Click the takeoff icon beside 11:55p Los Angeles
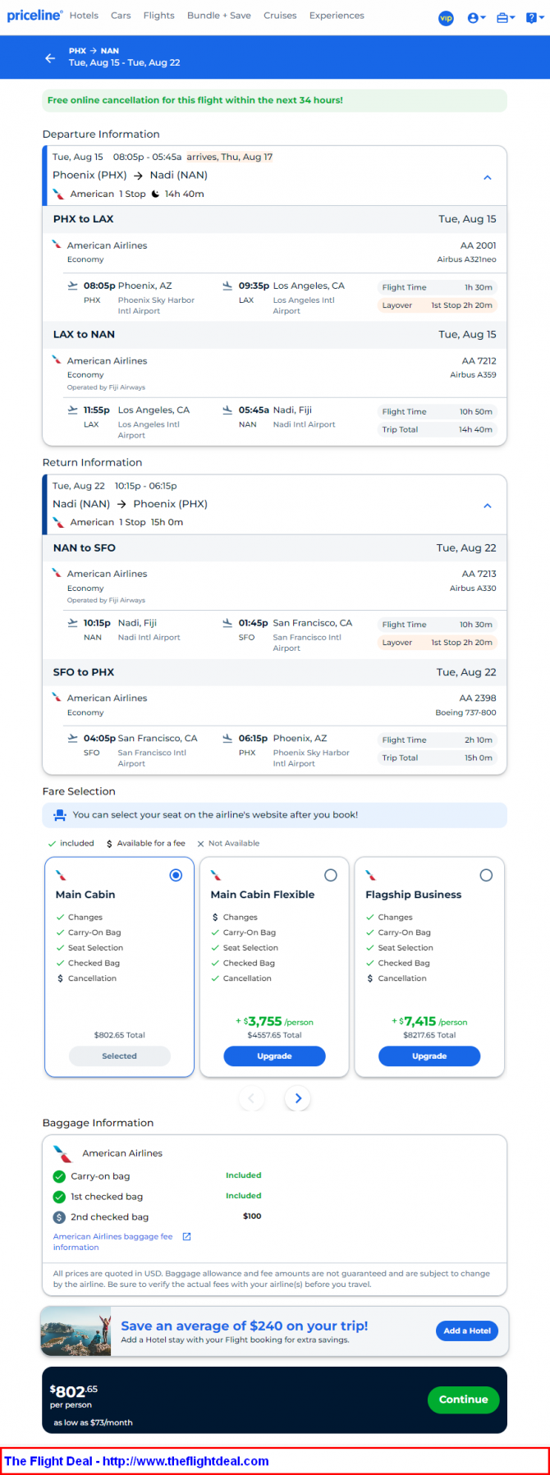 73,410
